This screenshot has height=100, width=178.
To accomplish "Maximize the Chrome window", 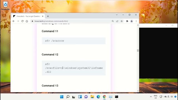I will (x=130, y=15).
